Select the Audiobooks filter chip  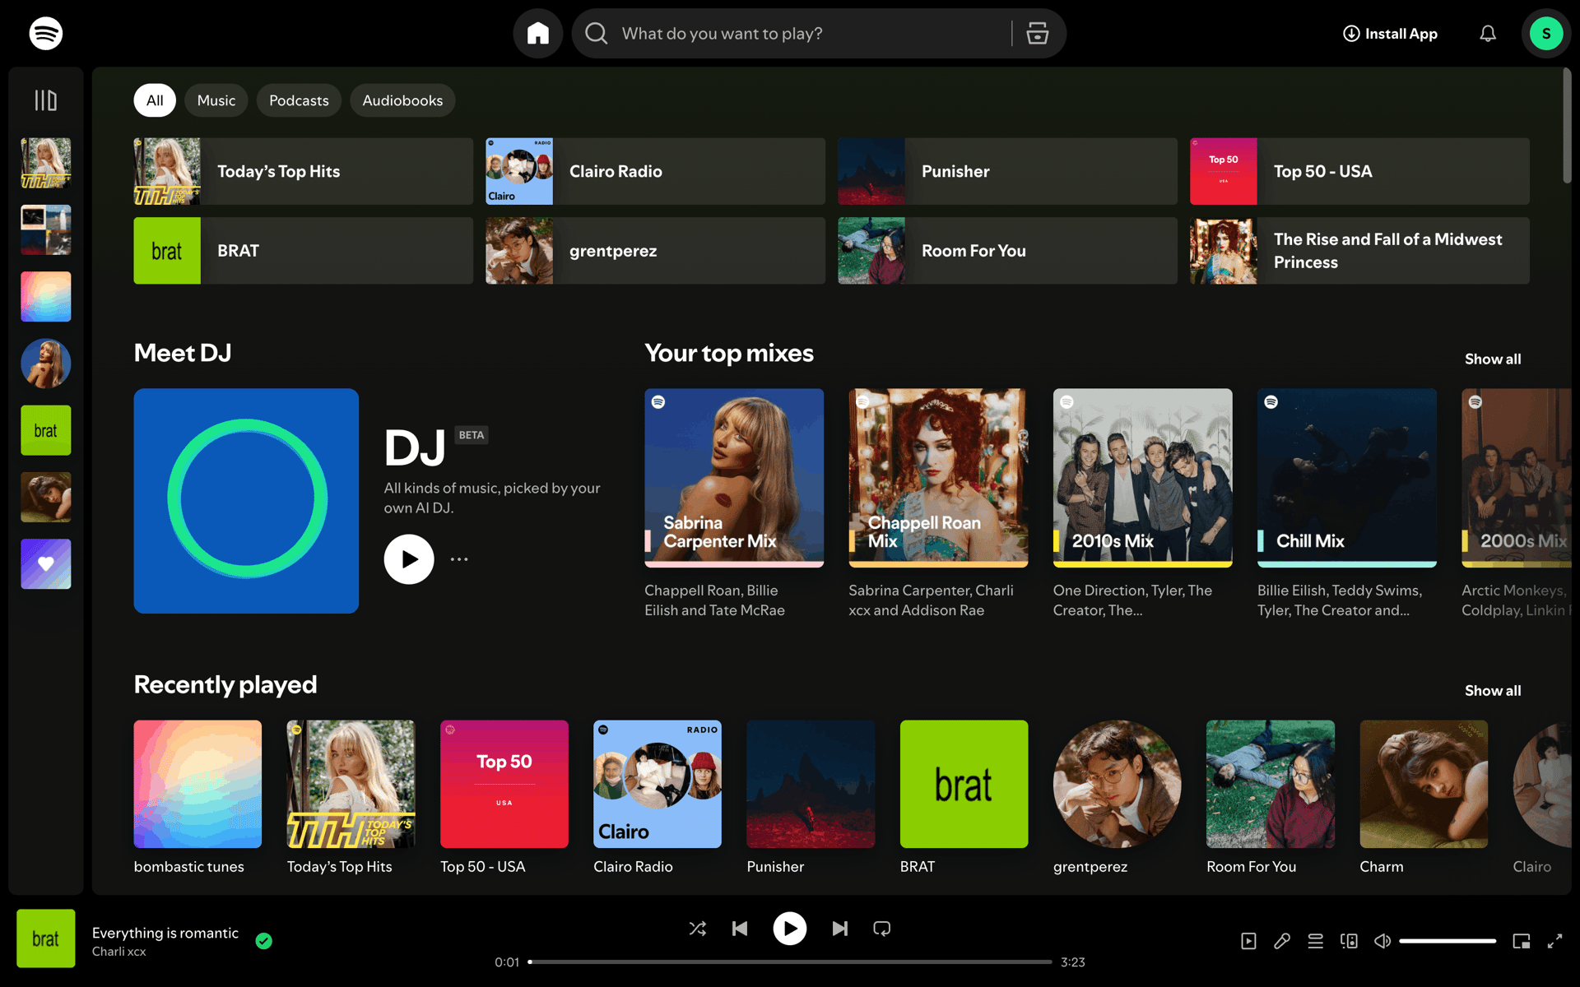402,100
